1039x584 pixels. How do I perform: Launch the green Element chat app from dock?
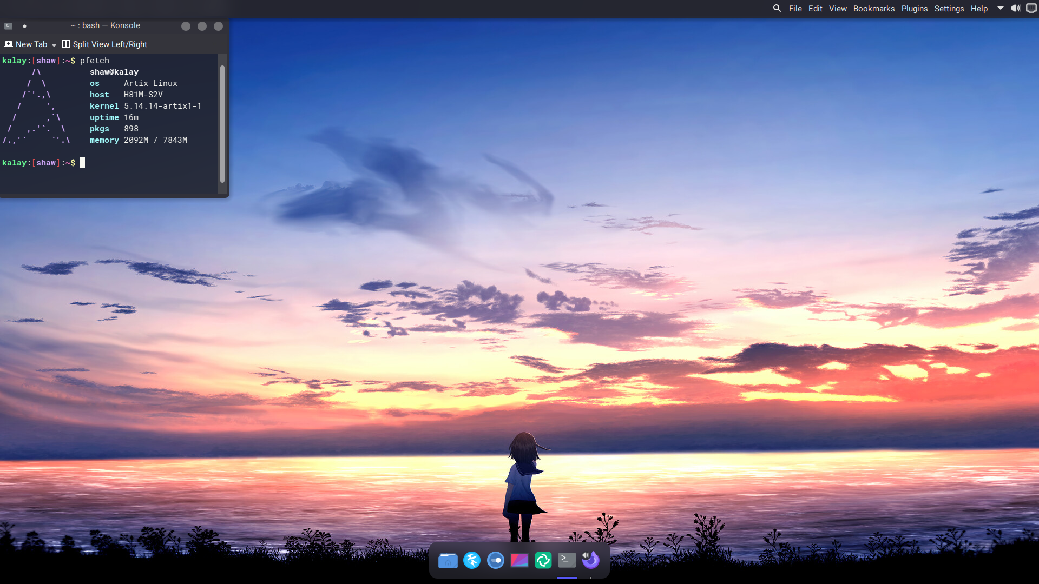(x=543, y=560)
